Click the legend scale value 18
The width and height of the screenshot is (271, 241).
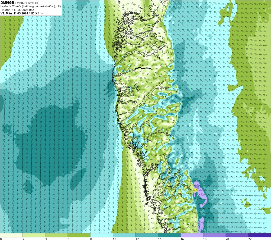coord(205,239)
